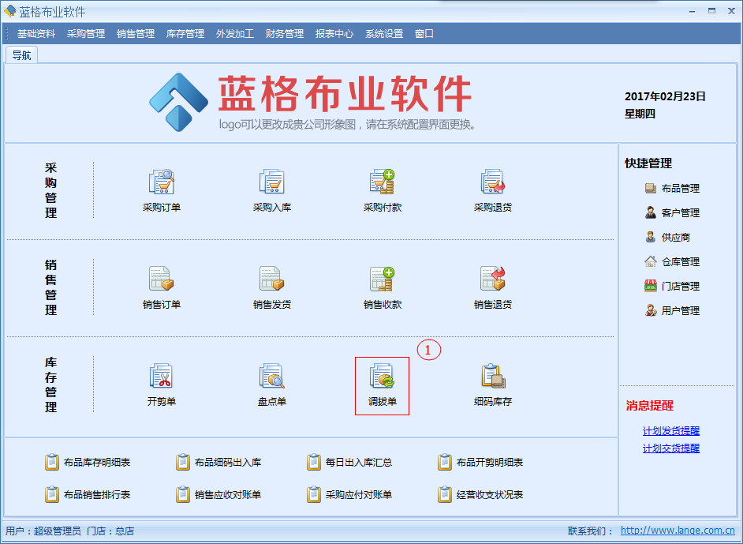Open the 布品销售排行表 report clipboard icon
This screenshot has width=743, height=544.
pos(51,495)
